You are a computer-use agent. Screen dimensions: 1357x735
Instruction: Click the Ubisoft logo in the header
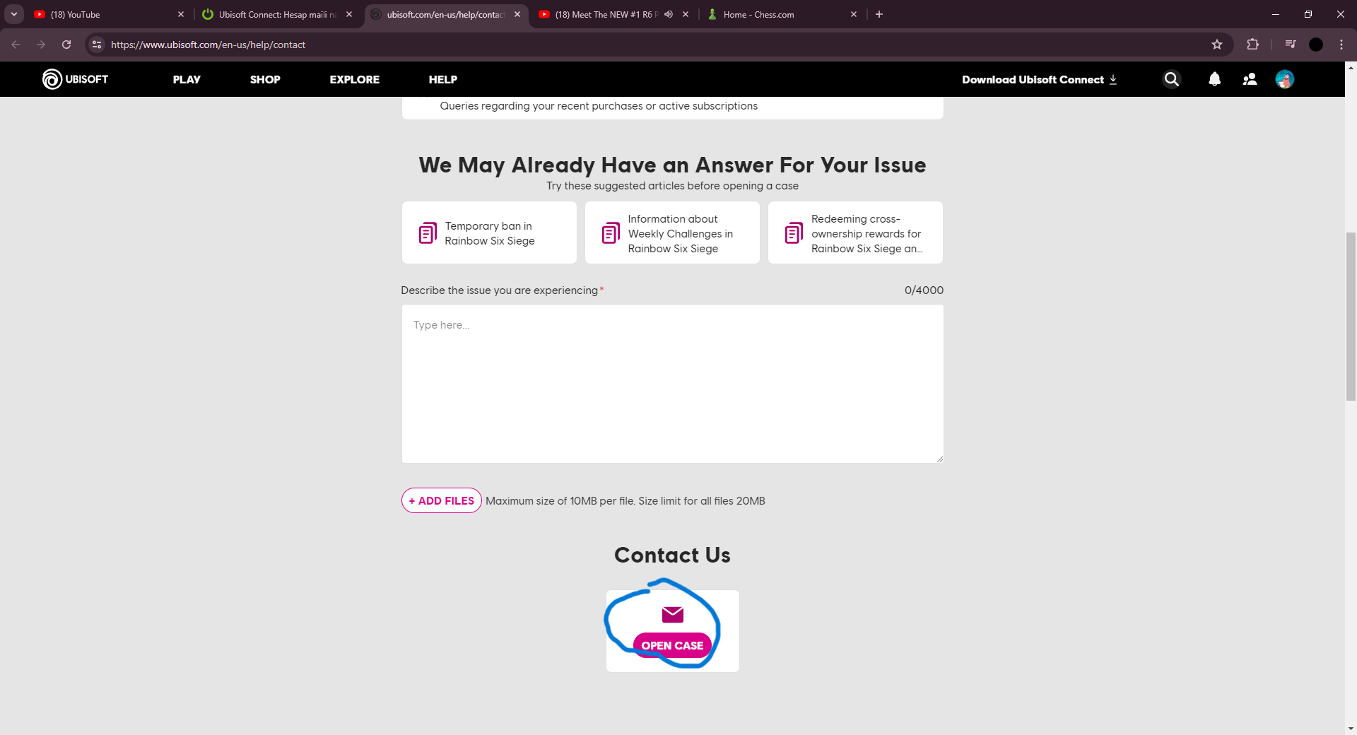75,79
